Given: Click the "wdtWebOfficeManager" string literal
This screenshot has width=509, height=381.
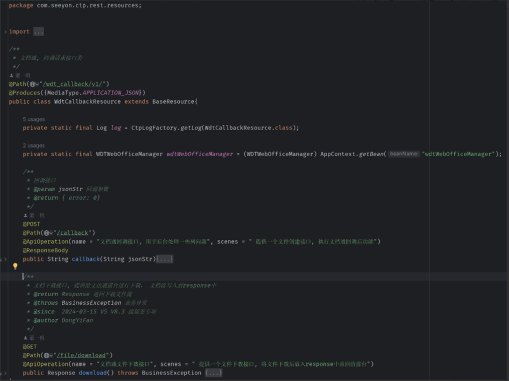Looking at the screenshot, I should pyautogui.click(x=458, y=154).
